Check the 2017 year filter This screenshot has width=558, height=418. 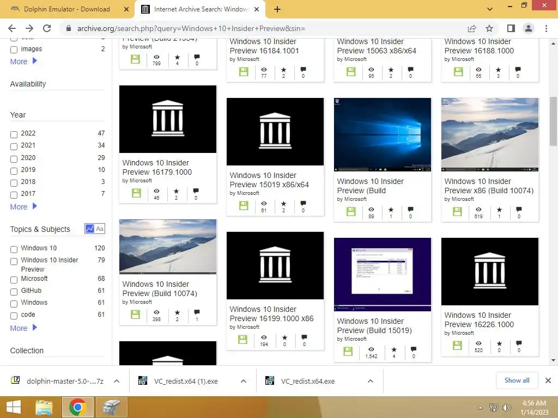pos(14,195)
